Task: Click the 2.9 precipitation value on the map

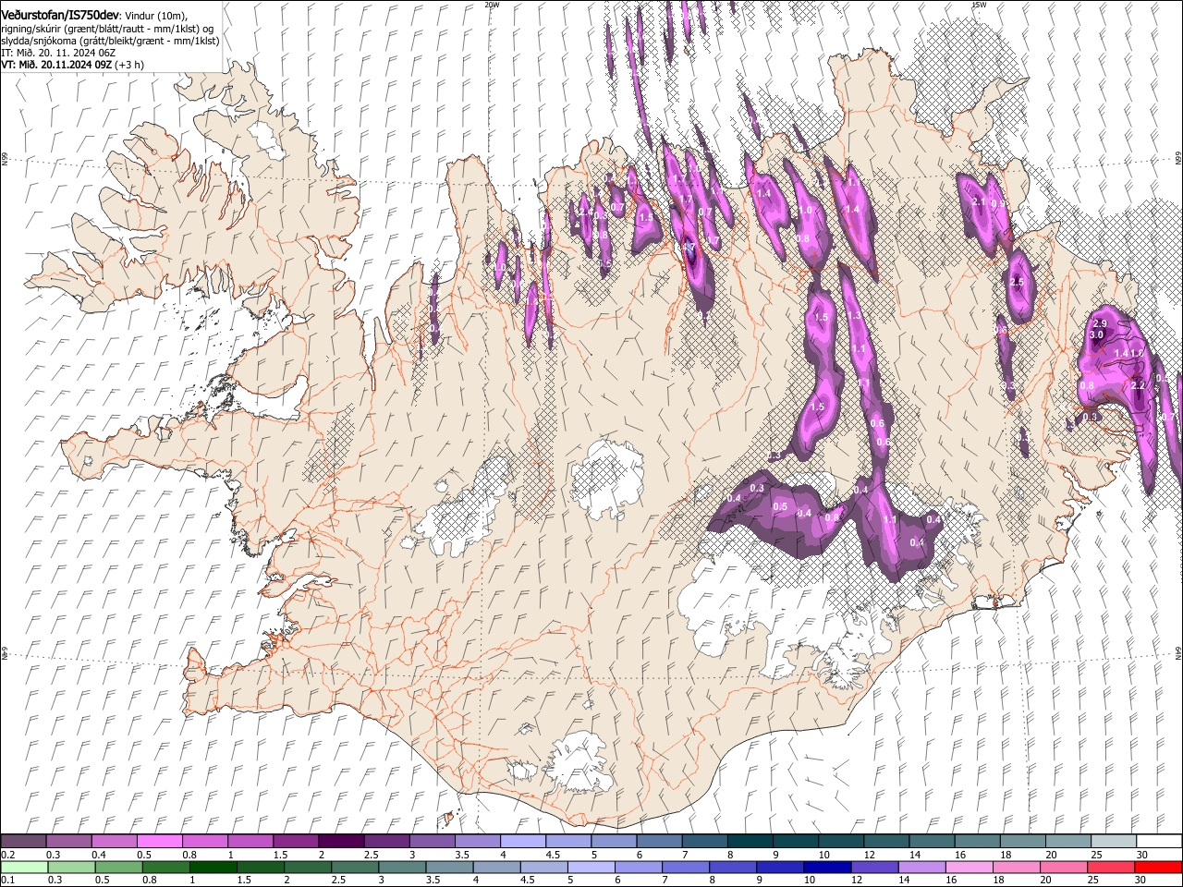Action: (1100, 323)
